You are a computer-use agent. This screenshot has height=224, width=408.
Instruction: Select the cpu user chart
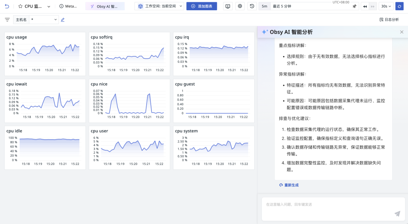[x=129, y=148]
